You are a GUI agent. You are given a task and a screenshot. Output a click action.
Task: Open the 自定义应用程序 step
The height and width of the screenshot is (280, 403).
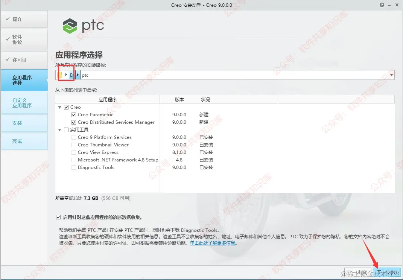[x=24, y=103]
